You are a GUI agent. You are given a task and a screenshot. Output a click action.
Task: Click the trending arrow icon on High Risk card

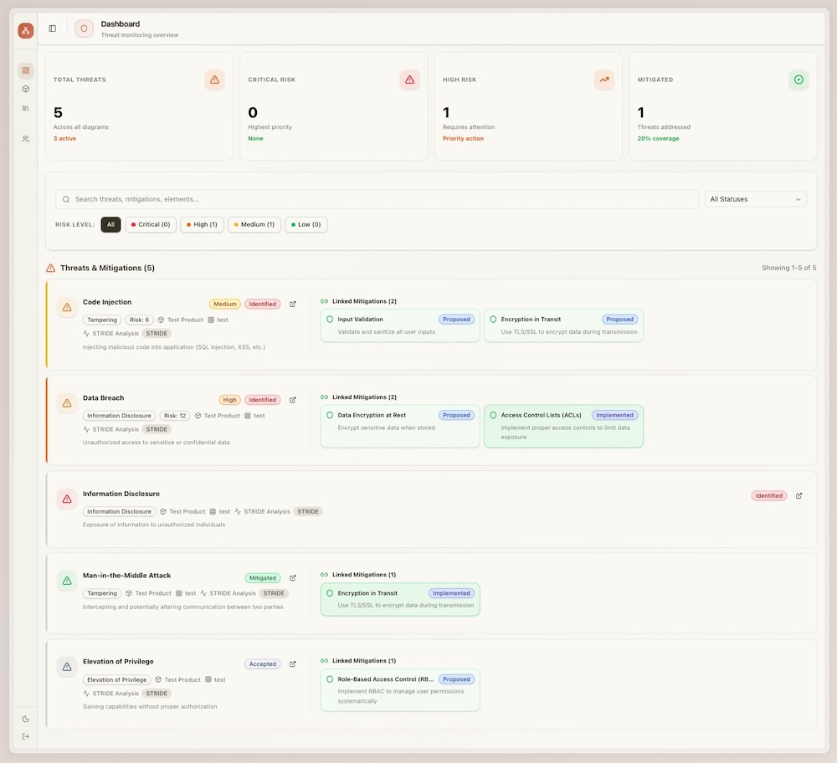(603, 79)
